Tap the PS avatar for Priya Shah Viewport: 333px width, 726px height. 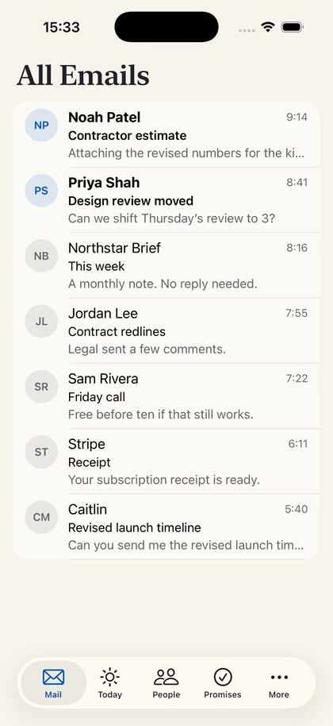(41, 191)
